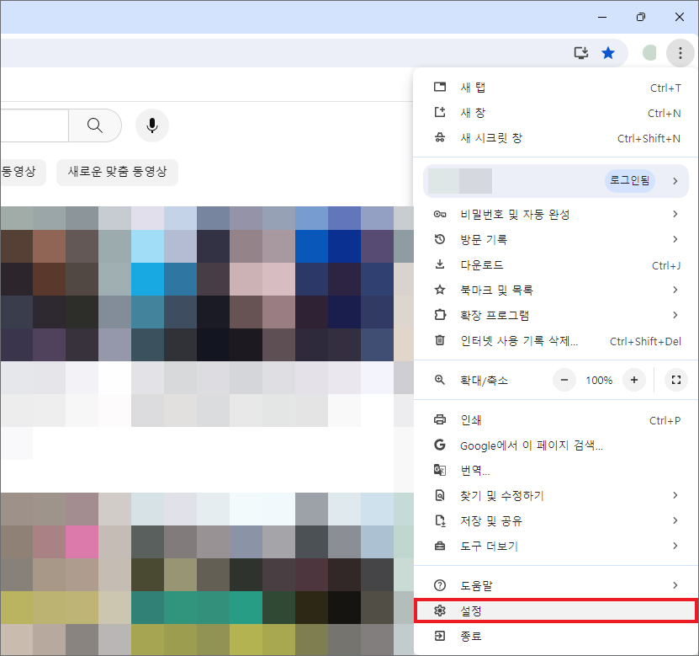This screenshot has width=699, height=656.
Task: Click the new window icon beside 새 창
Action: tap(440, 113)
